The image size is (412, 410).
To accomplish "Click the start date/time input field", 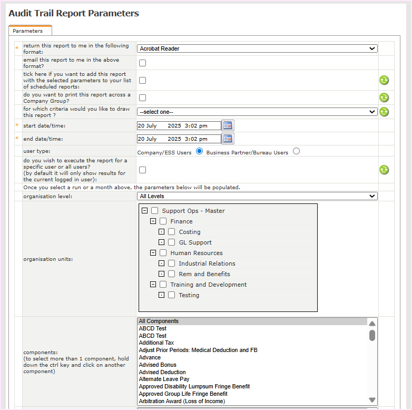I will pyautogui.click(x=179, y=125).
